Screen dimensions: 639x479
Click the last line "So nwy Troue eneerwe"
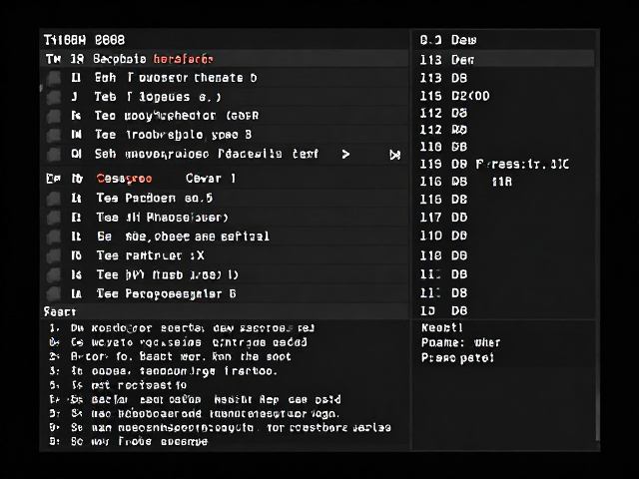[x=129, y=442]
